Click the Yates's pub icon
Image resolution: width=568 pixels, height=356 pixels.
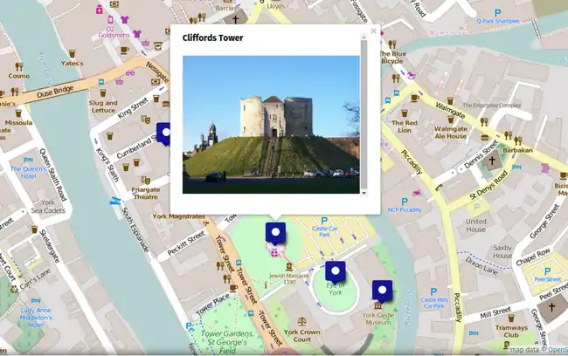click(x=72, y=52)
